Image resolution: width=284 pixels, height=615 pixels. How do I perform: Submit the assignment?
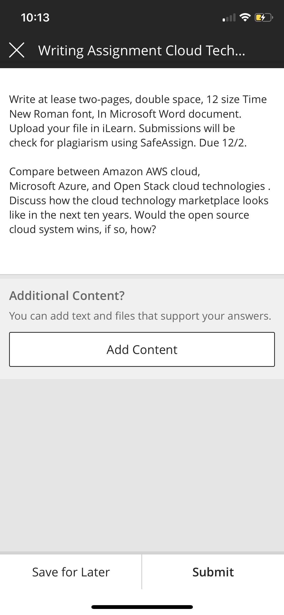point(213,572)
